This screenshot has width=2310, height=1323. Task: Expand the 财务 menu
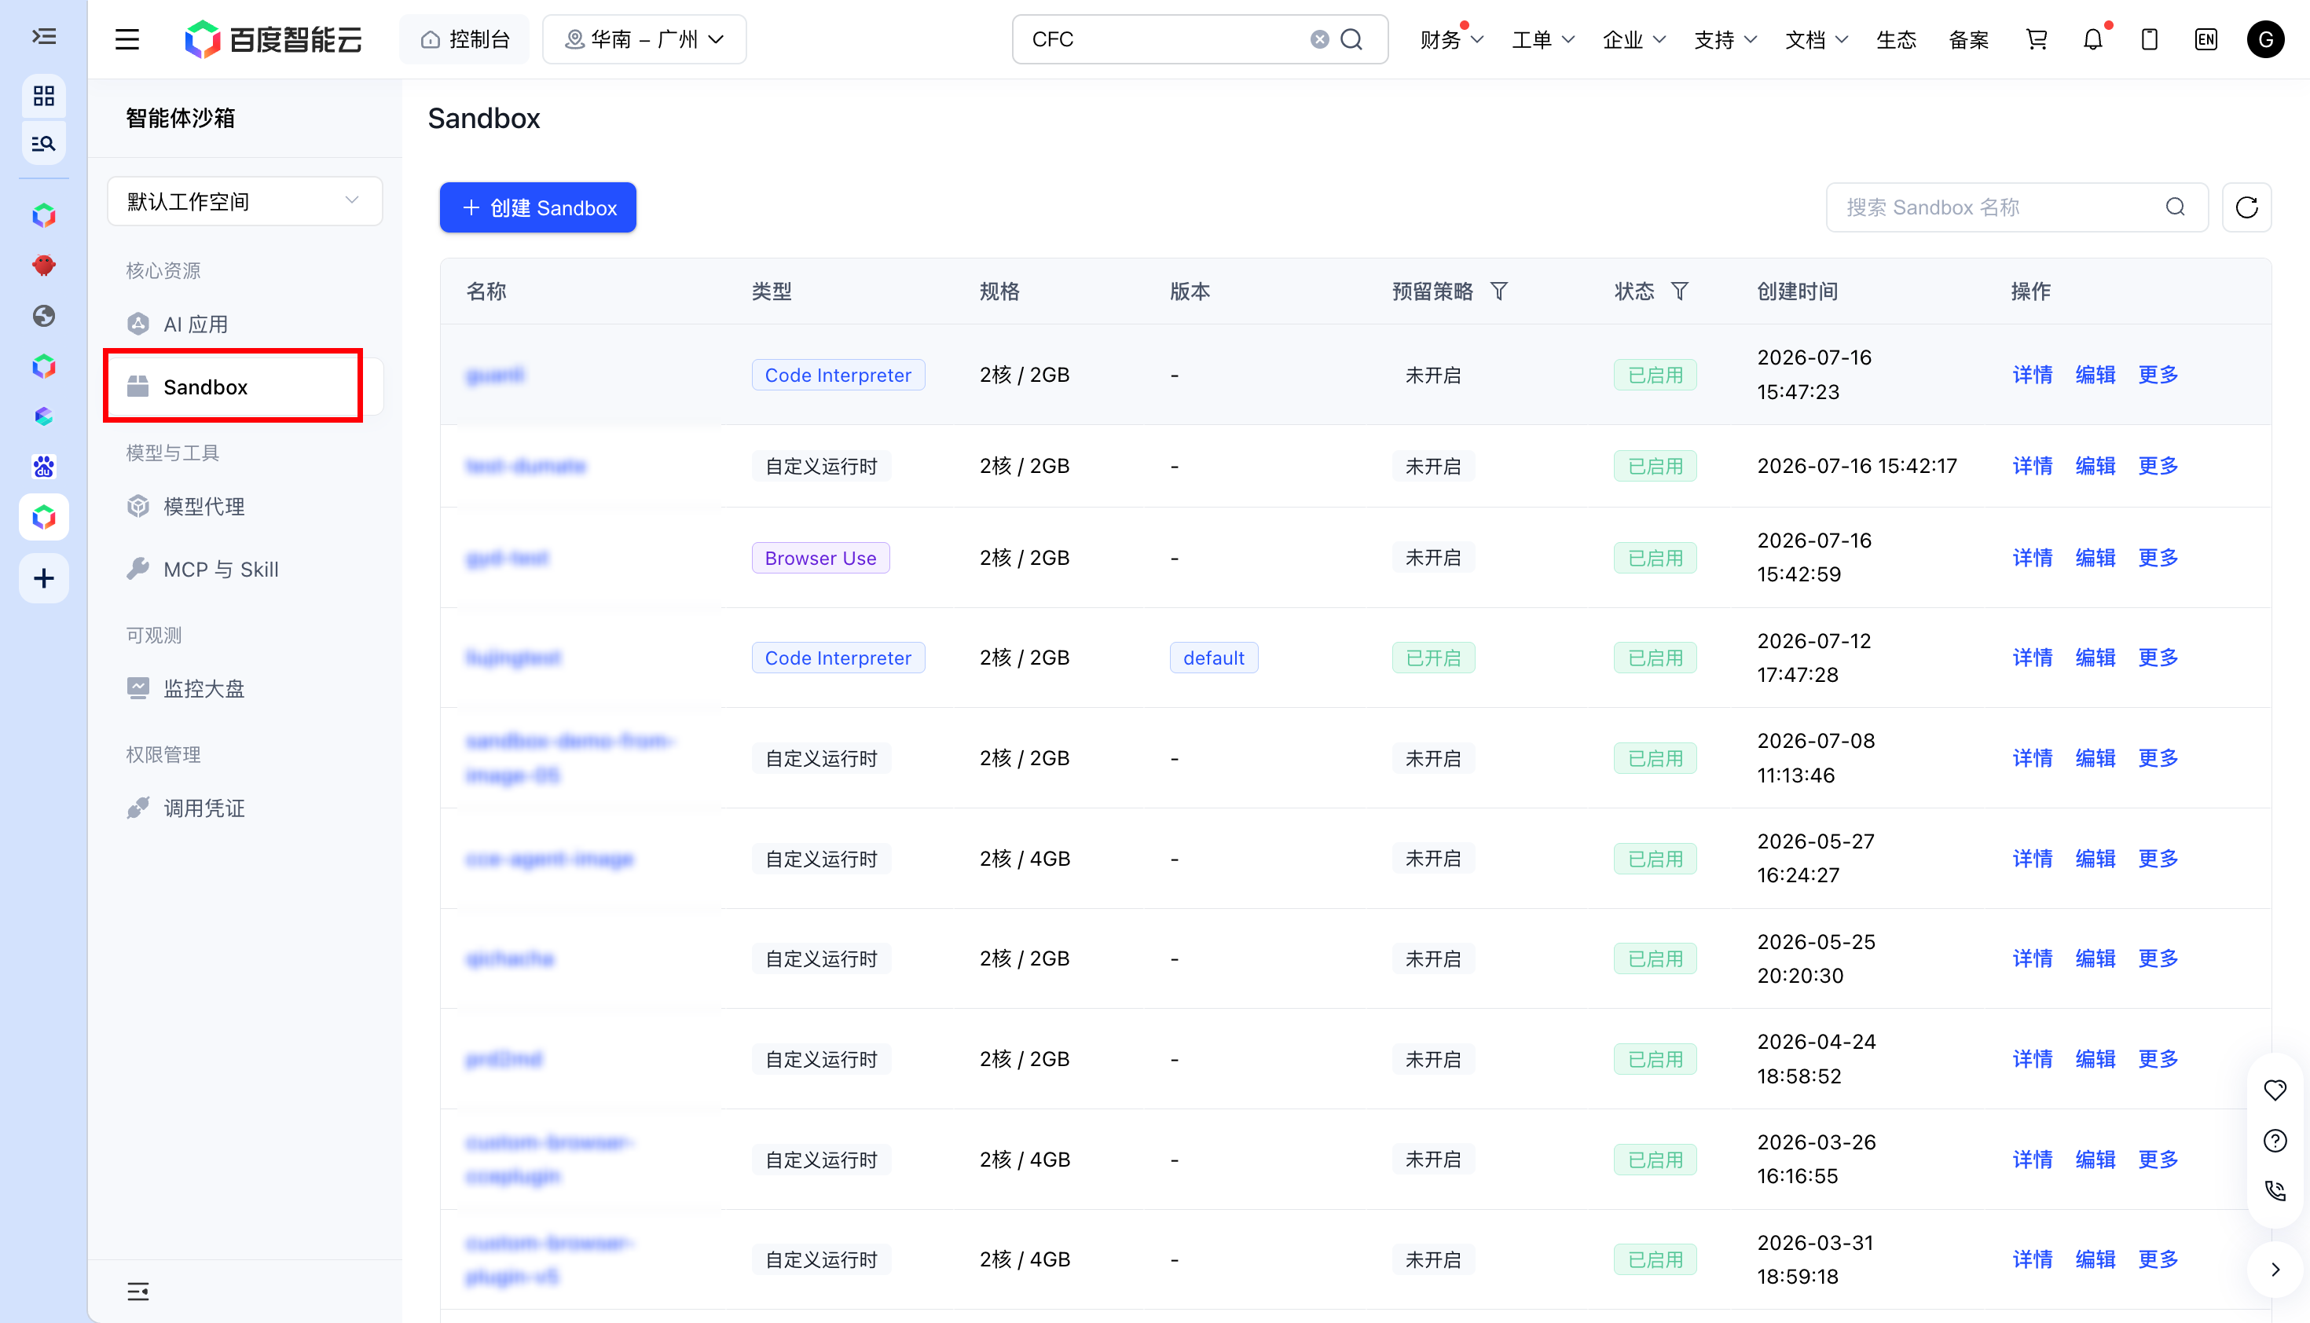(1451, 39)
